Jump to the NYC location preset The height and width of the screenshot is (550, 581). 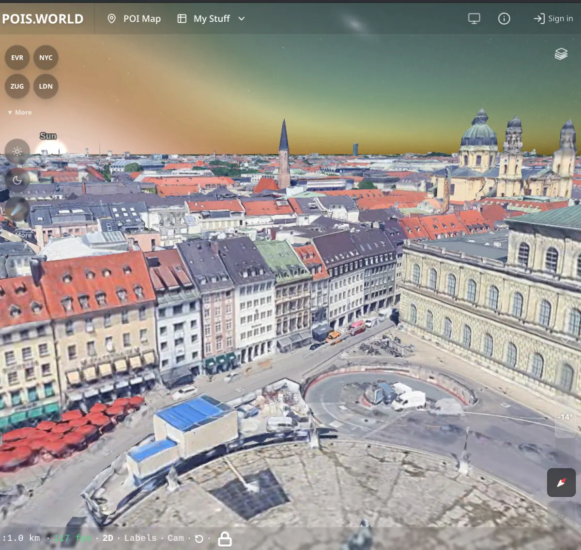click(46, 58)
